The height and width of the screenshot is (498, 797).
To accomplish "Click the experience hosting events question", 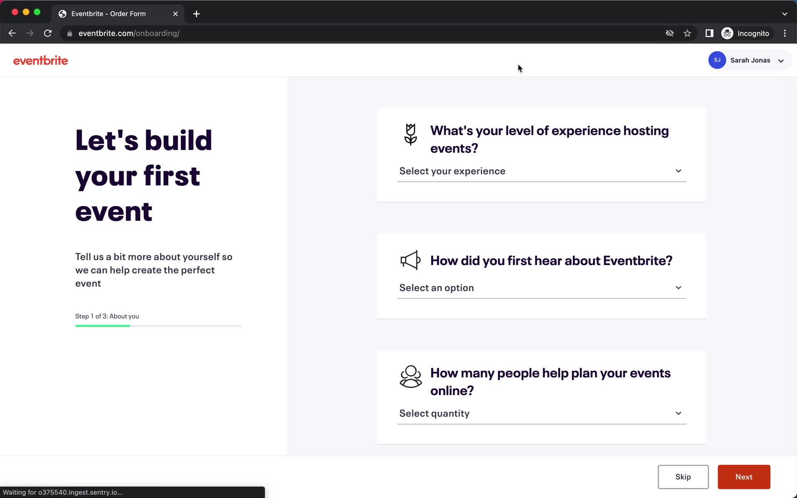I will point(550,139).
